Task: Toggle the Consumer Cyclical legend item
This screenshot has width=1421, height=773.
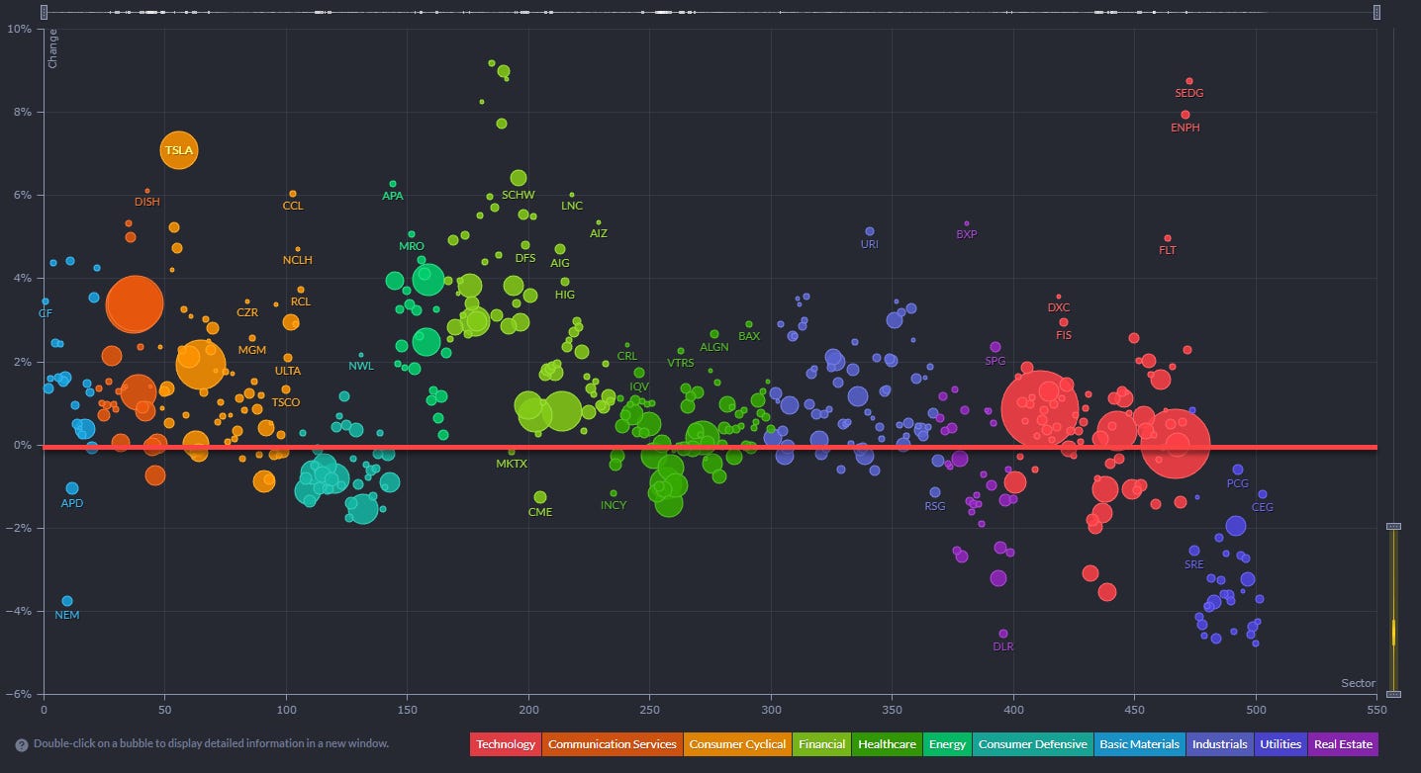Action: [737, 744]
